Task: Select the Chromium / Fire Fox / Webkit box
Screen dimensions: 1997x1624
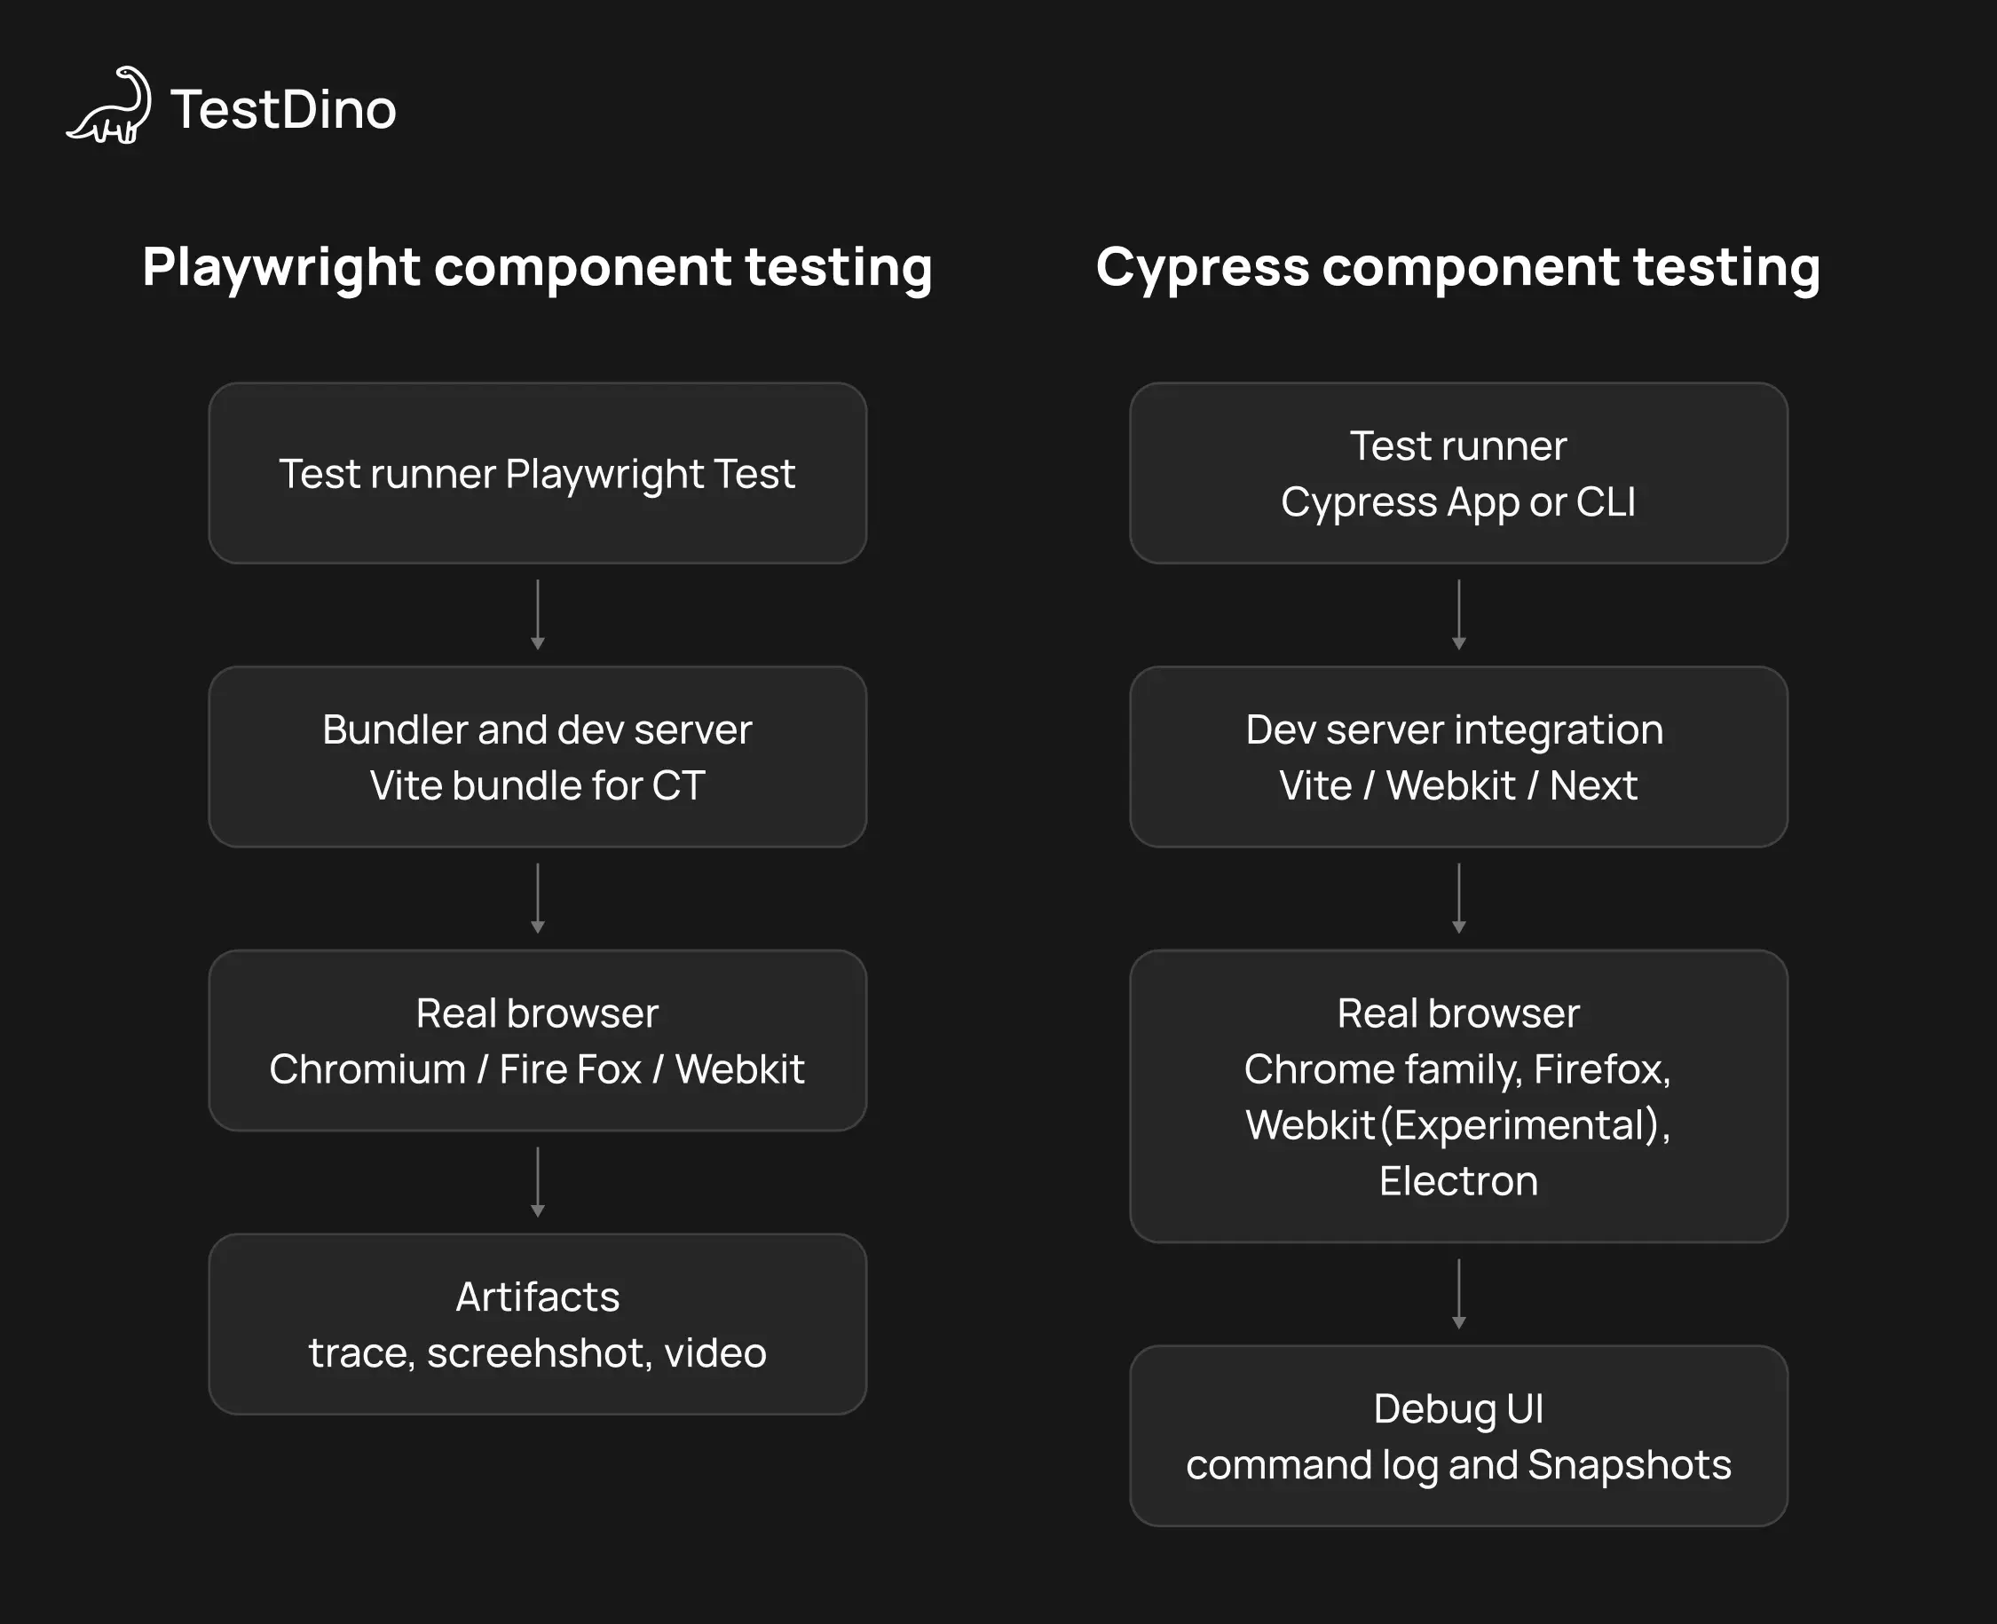Action: tap(537, 1040)
